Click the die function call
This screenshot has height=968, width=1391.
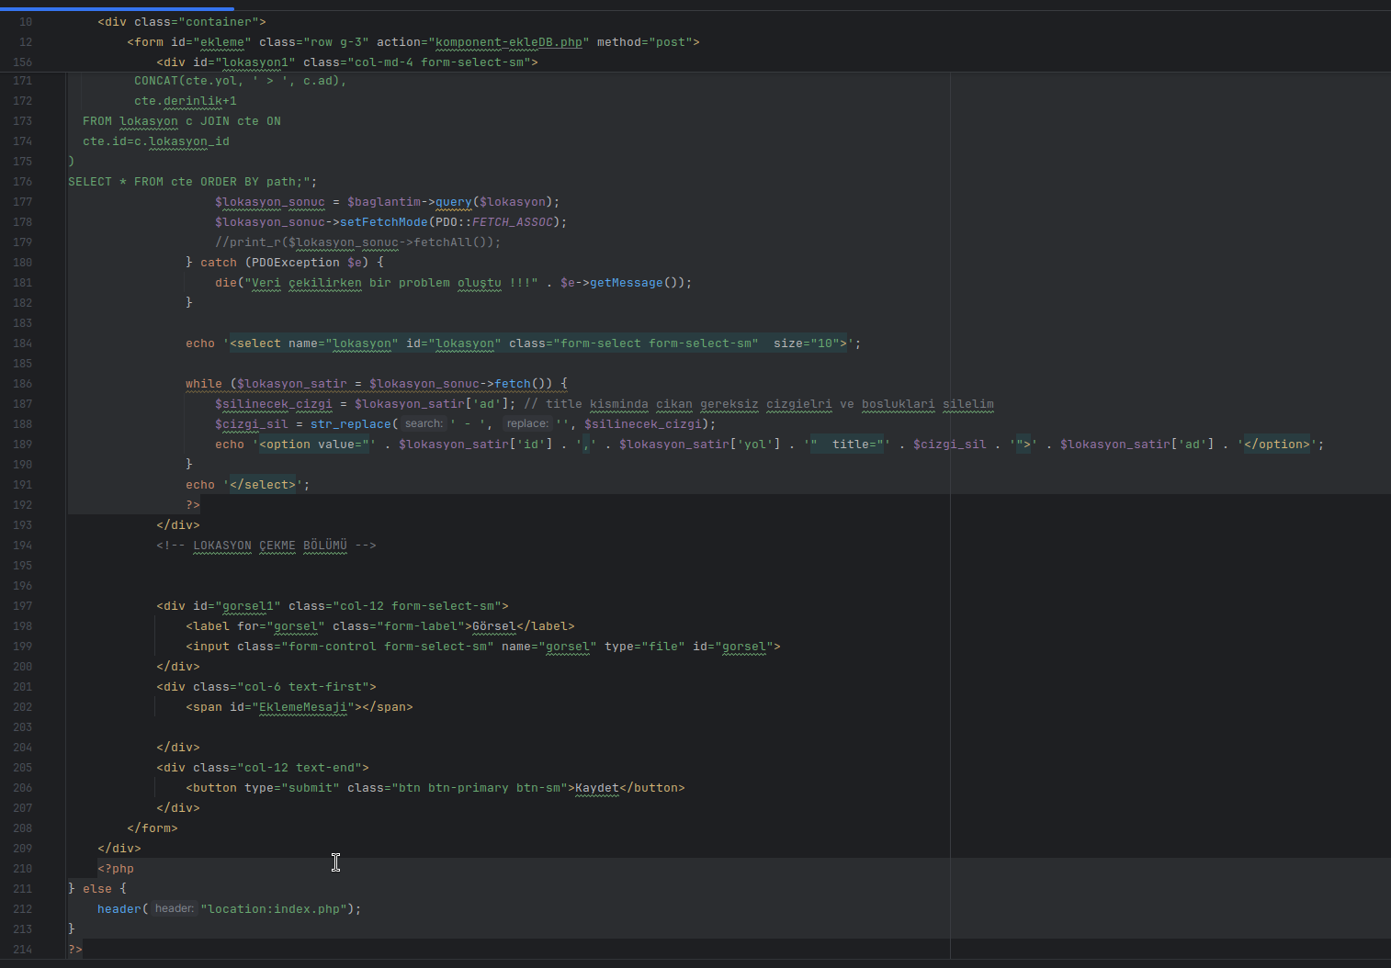pyautogui.click(x=226, y=283)
